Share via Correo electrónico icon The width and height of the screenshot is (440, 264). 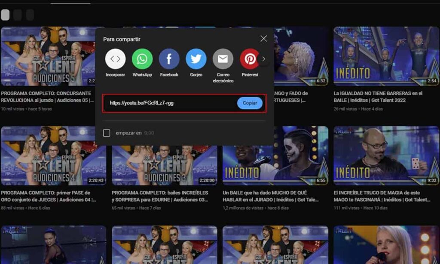tap(223, 59)
